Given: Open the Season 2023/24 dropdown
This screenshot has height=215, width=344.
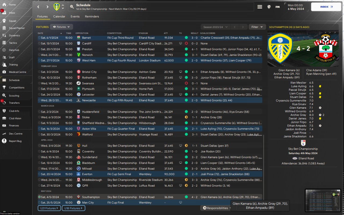Looking at the screenshot, I should [x=216, y=27].
